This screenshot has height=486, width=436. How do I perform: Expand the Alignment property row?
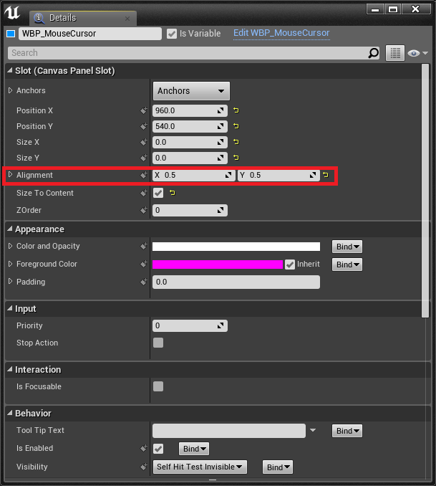point(10,174)
